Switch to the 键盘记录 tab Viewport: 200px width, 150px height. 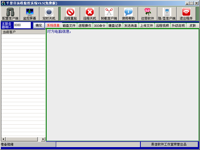pos(115,26)
